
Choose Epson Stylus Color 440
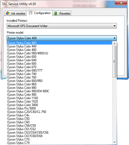click(x=59, y=46)
